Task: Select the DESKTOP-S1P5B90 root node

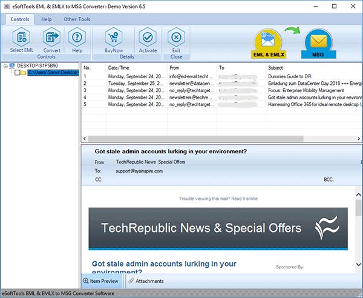Action: [x=38, y=66]
